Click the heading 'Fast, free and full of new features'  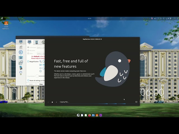[71, 64]
